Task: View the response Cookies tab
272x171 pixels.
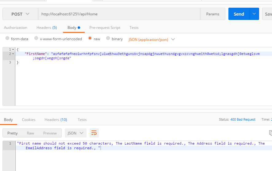Action: click(29, 120)
